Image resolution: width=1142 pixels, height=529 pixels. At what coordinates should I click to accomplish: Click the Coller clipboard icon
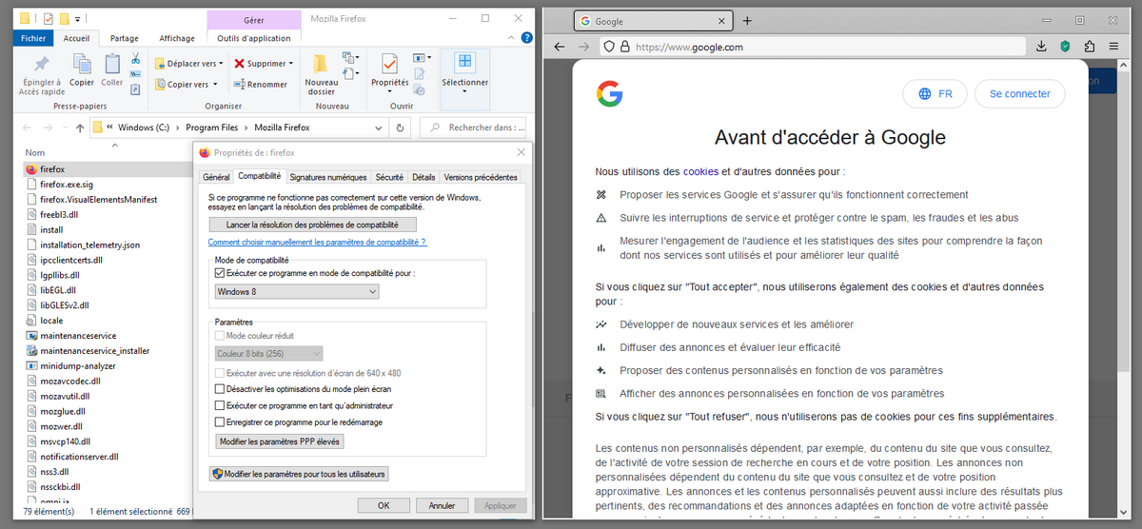click(112, 64)
